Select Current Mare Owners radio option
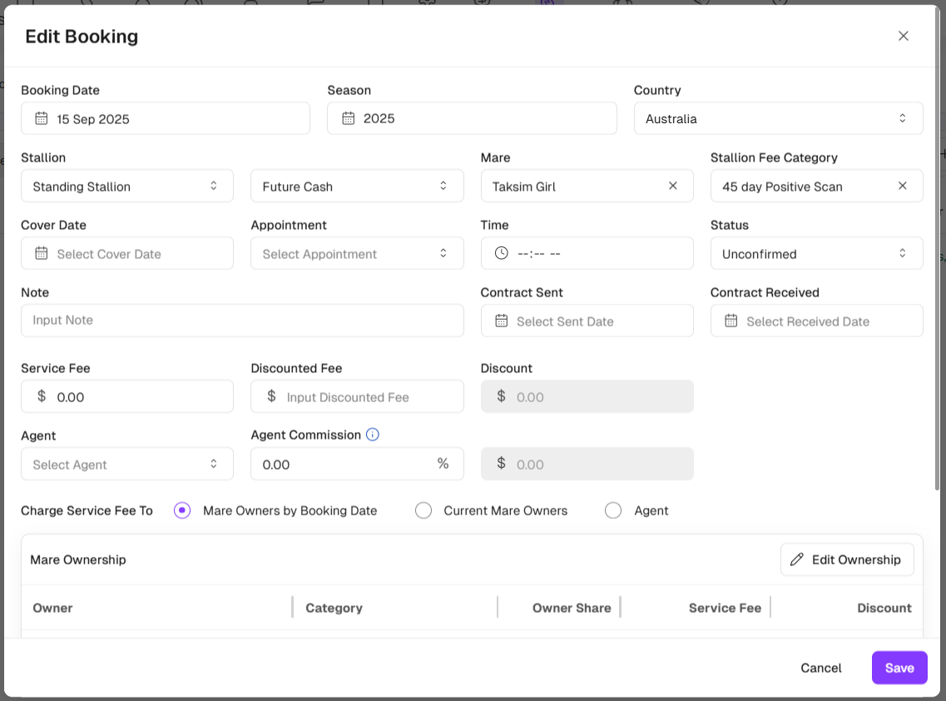946x701 pixels. (x=423, y=510)
